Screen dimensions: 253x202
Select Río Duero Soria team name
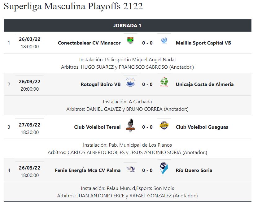click(194, 170)
